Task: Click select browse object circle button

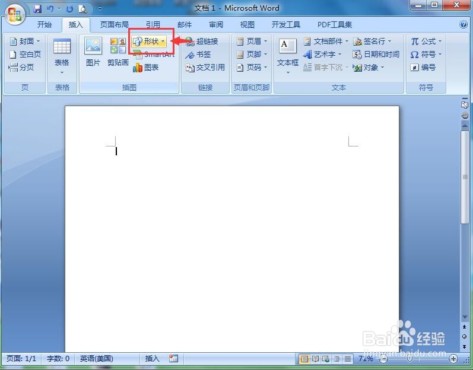Action: pyautogui.click(x=465, y=337)
